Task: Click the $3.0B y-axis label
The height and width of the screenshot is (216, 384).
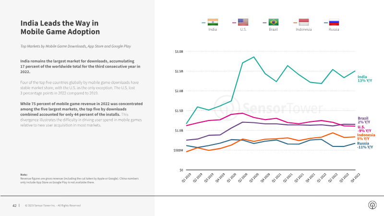Action: coord(179,51)
